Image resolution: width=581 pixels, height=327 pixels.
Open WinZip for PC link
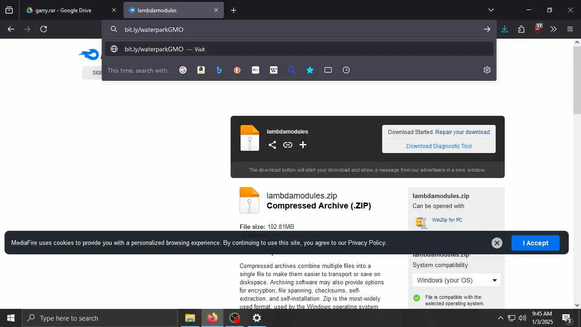[x=447, y=220]
